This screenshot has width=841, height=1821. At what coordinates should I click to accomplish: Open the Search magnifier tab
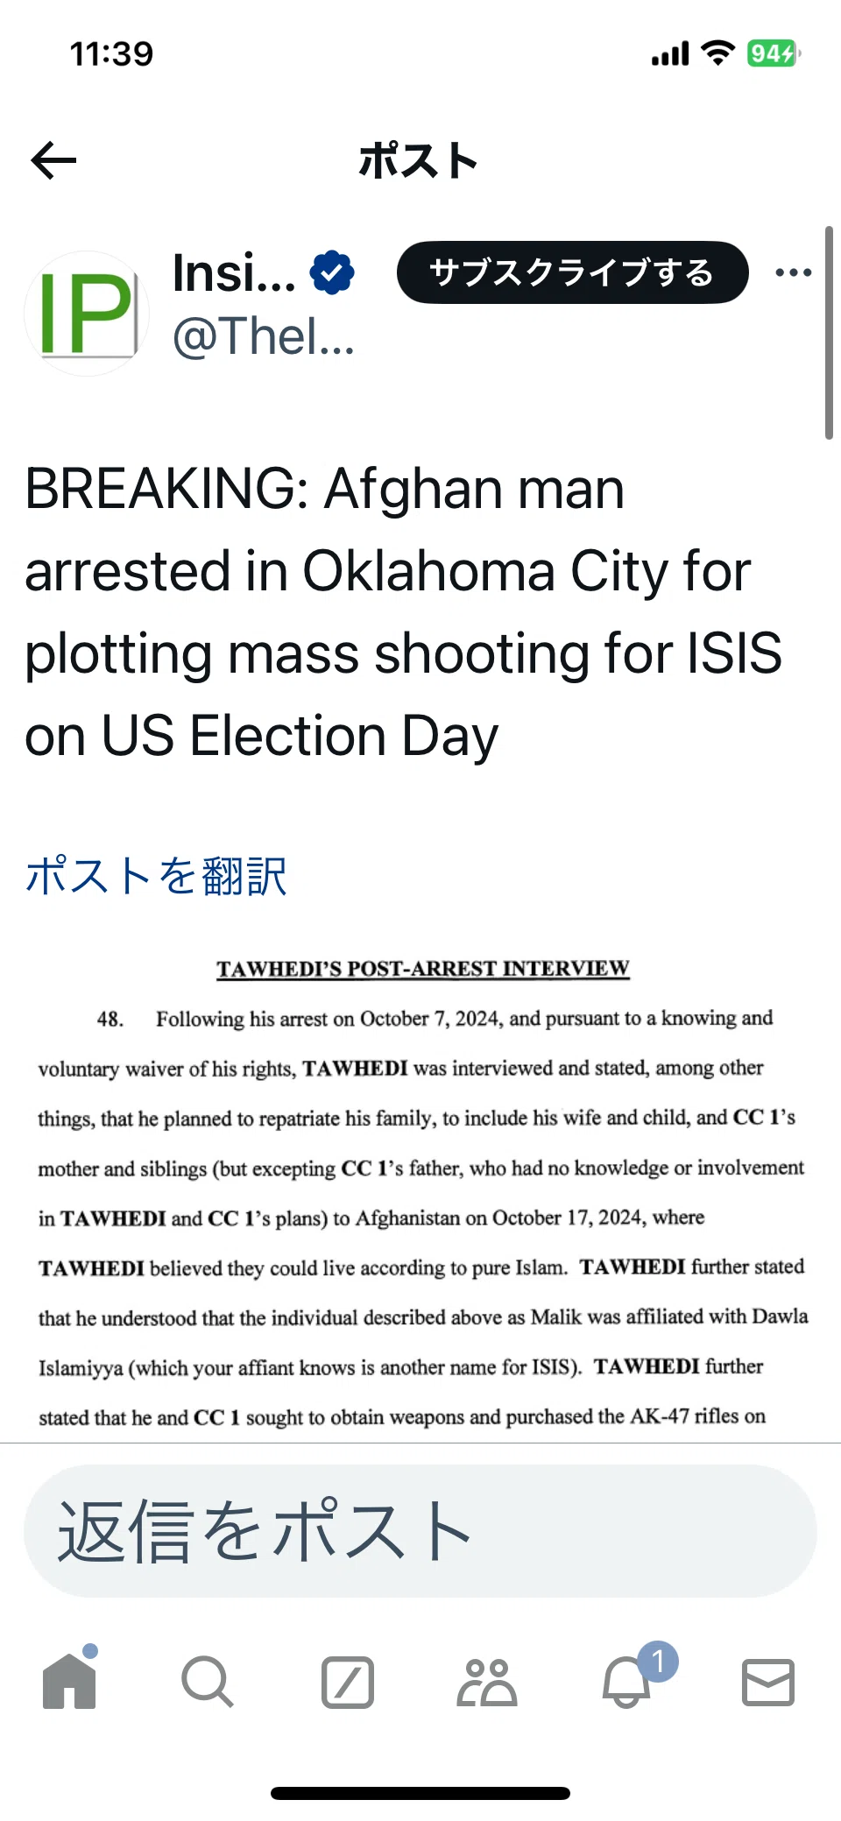click(x=208, y=1682)
